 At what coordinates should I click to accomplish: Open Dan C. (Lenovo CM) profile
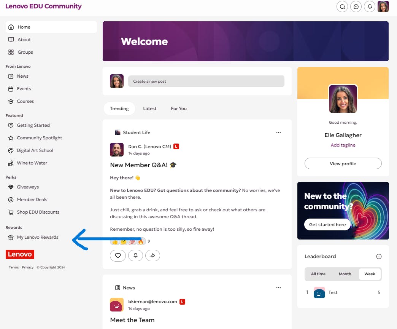(149, 147)
